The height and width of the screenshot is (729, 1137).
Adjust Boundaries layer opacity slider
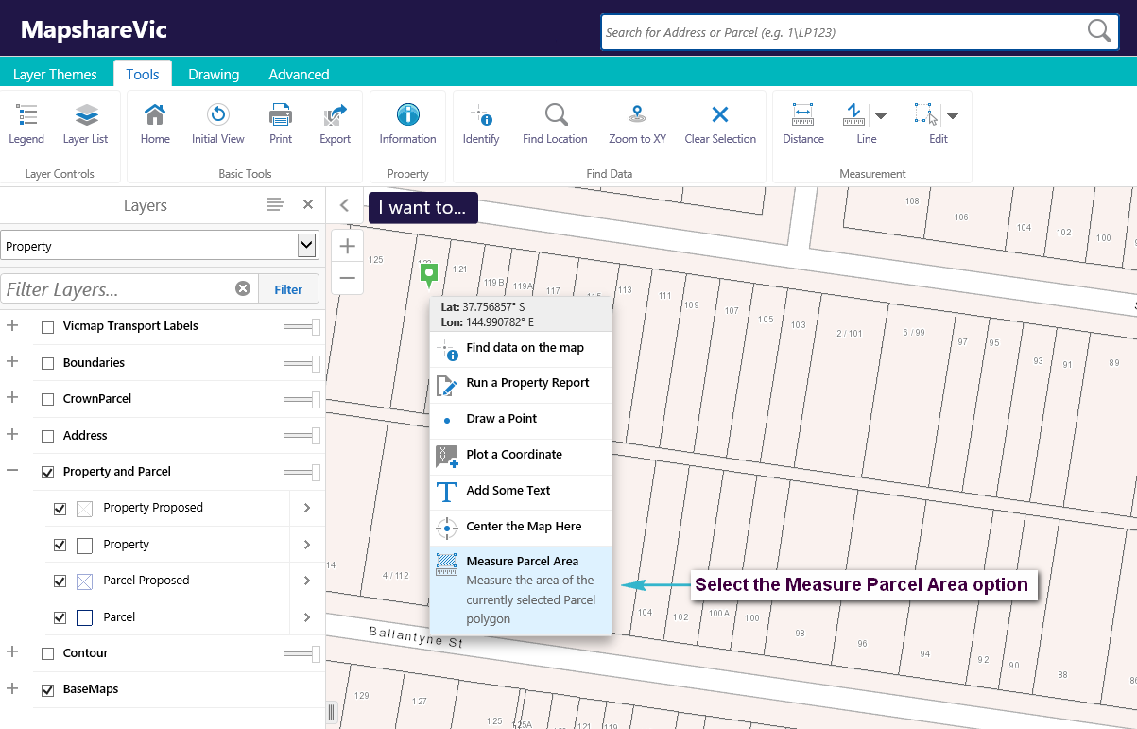pyautogui.click(x=302, y=363)
